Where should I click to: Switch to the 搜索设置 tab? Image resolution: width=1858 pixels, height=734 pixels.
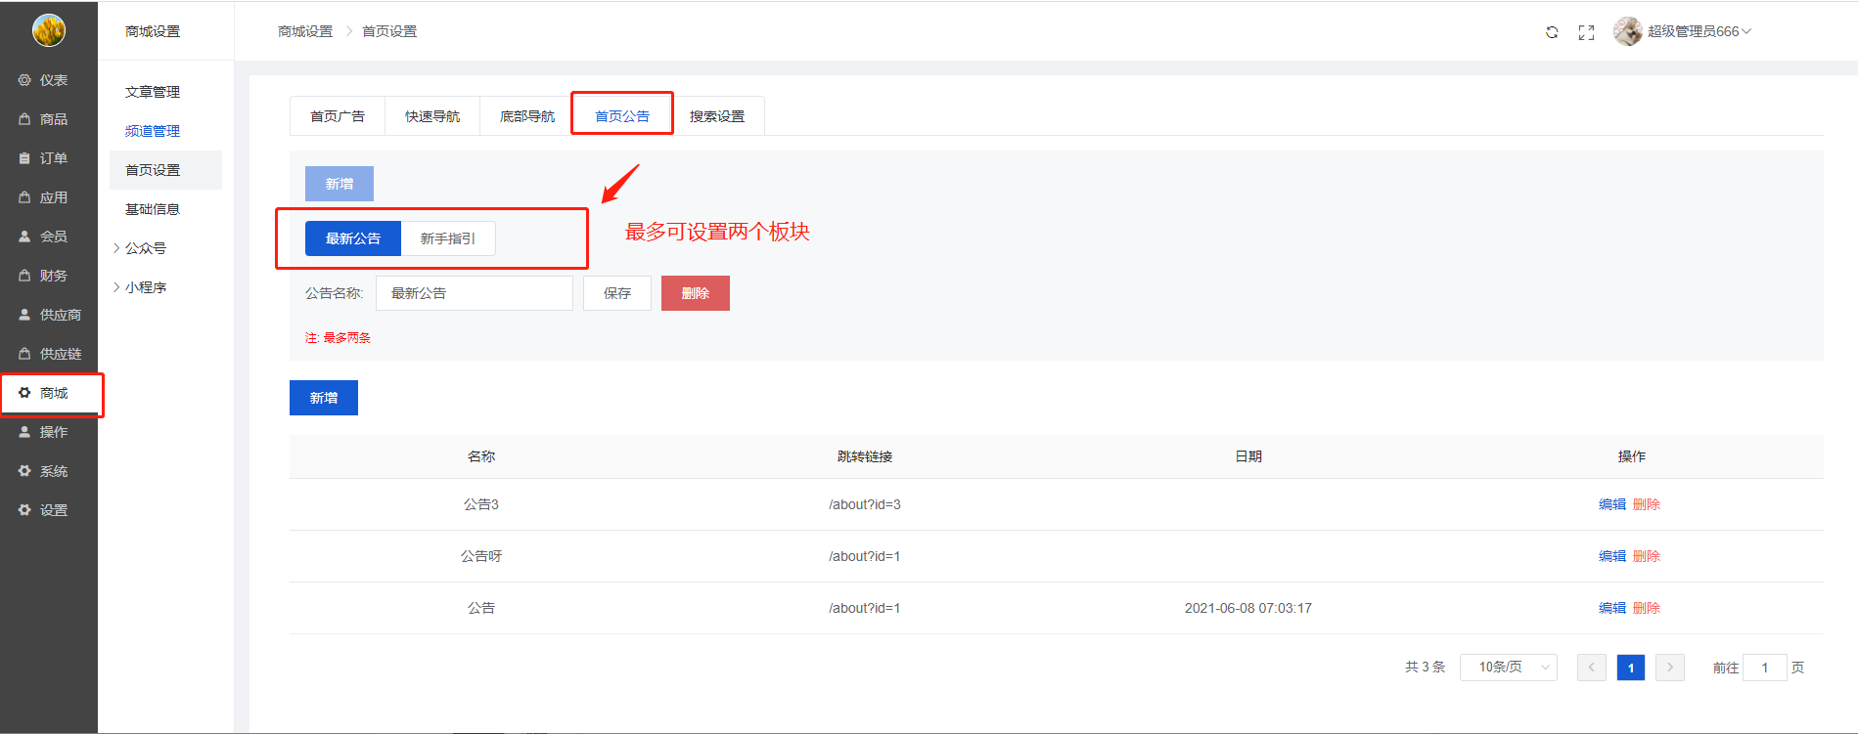[x=716, y=116]
